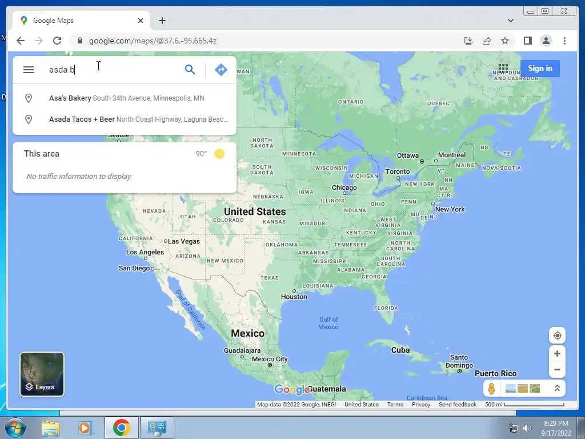The width and height of the screenshot is (585, 439).
Task: Toggle the 500 mi map scale
Action: (524, 404)
